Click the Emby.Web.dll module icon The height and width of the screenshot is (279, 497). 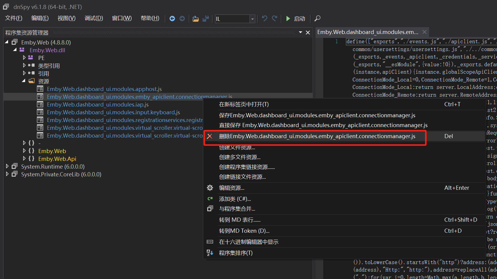coord(22,50)
